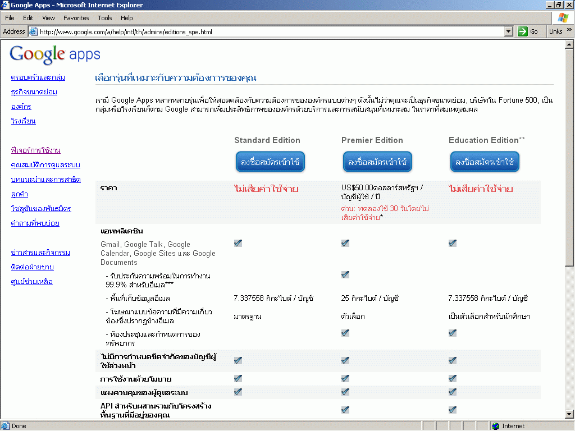This screenshot has width=575, height=431.
Task: Open the address bar dropdown arrow
Action: click(509, 31)
